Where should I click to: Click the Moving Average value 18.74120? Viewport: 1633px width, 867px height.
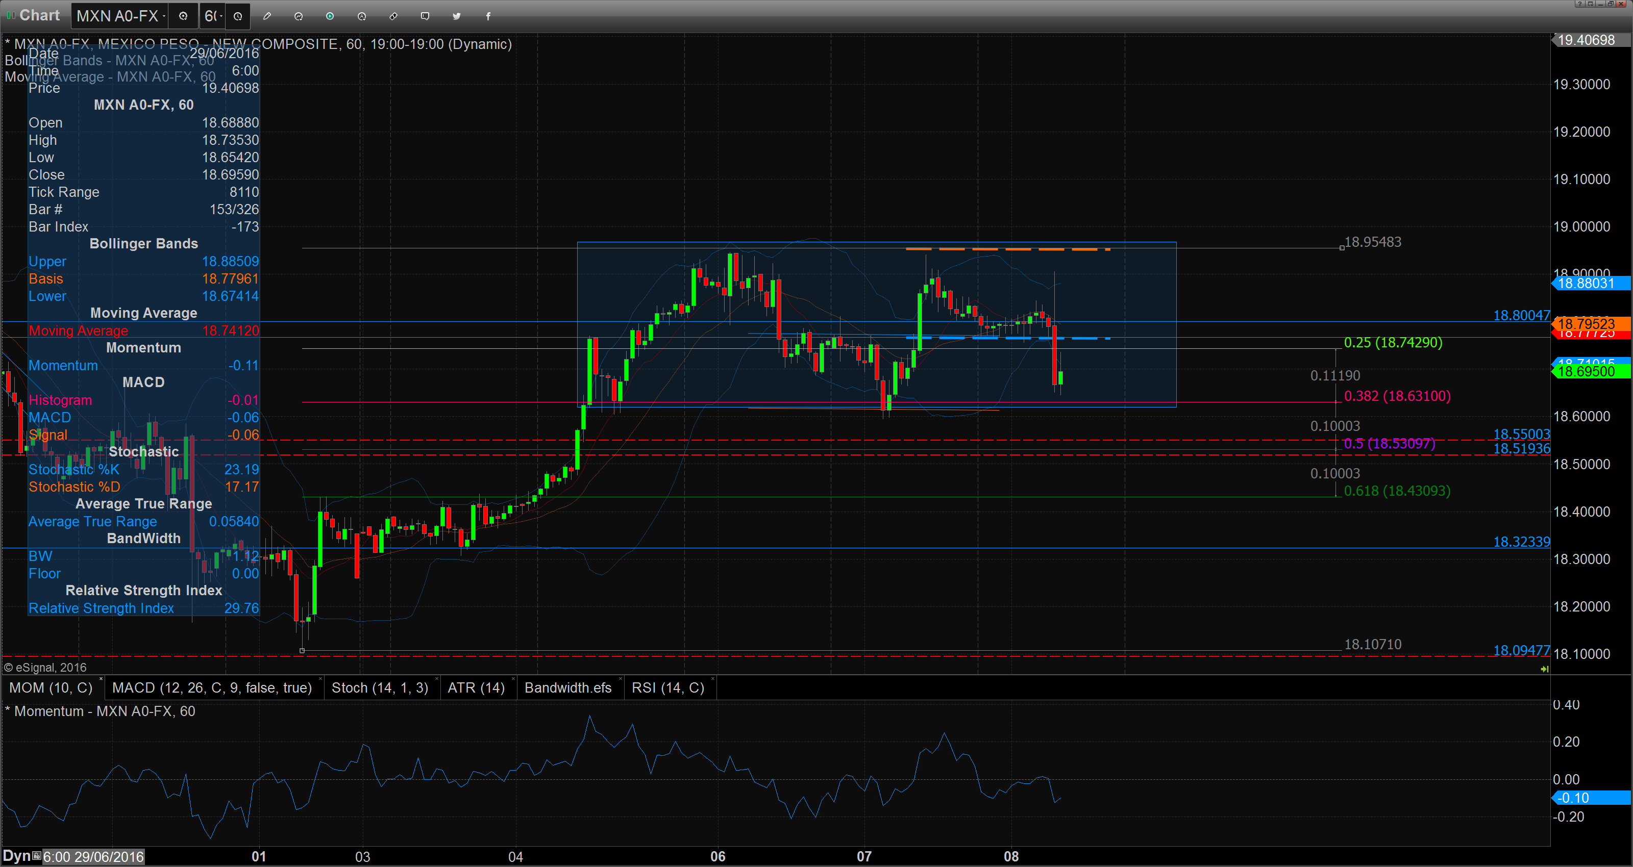pos(230,331)
